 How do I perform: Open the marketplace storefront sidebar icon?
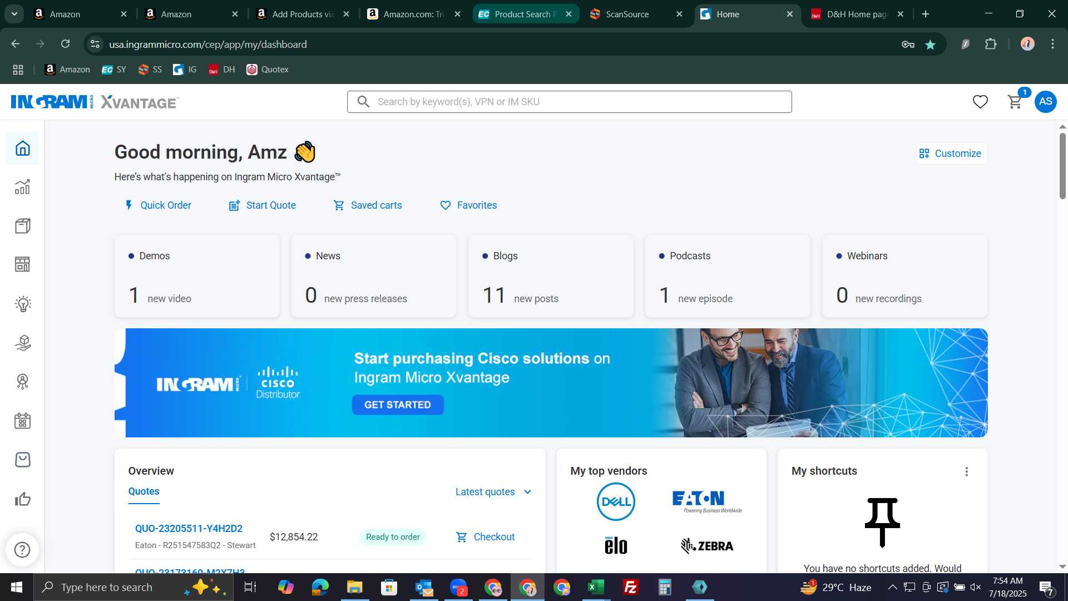[22, 264]
